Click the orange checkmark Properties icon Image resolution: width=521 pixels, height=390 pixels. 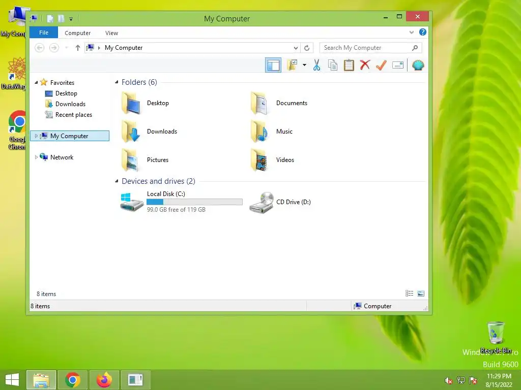[381, 65]
